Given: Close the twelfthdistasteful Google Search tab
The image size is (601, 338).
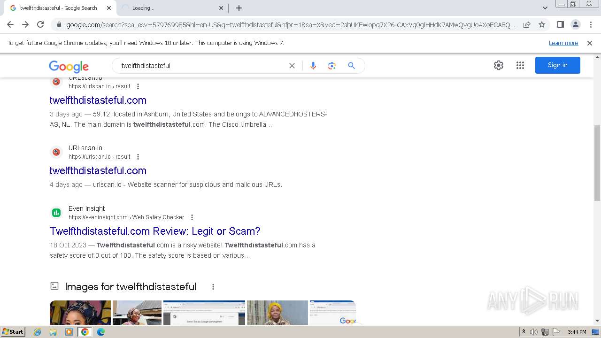Looking at the screenshot, I should point(109,8).
